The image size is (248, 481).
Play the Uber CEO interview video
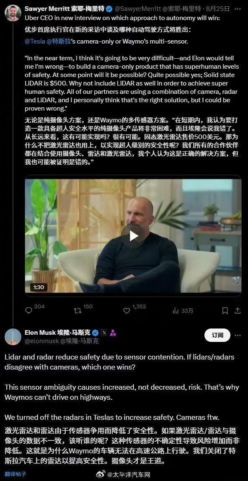coord(133,235)
